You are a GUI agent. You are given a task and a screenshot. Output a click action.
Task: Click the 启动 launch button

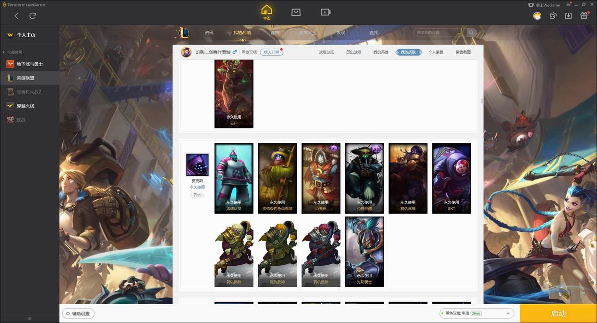coord(558,314)
